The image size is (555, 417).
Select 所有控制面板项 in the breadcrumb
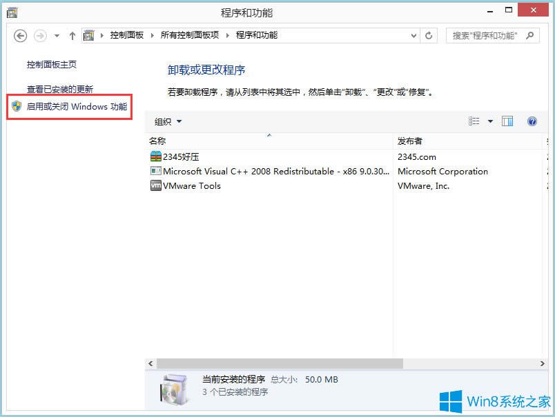[190, 35]
